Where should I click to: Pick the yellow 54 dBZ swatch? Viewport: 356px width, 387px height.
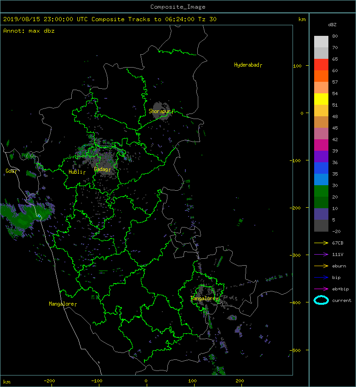click(321, 99)
